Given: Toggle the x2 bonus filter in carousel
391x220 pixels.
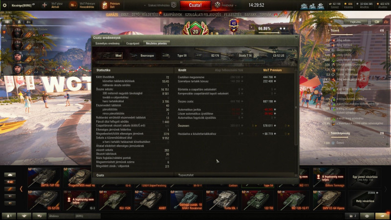Looking at the screenshot, I should coord(10,182).
